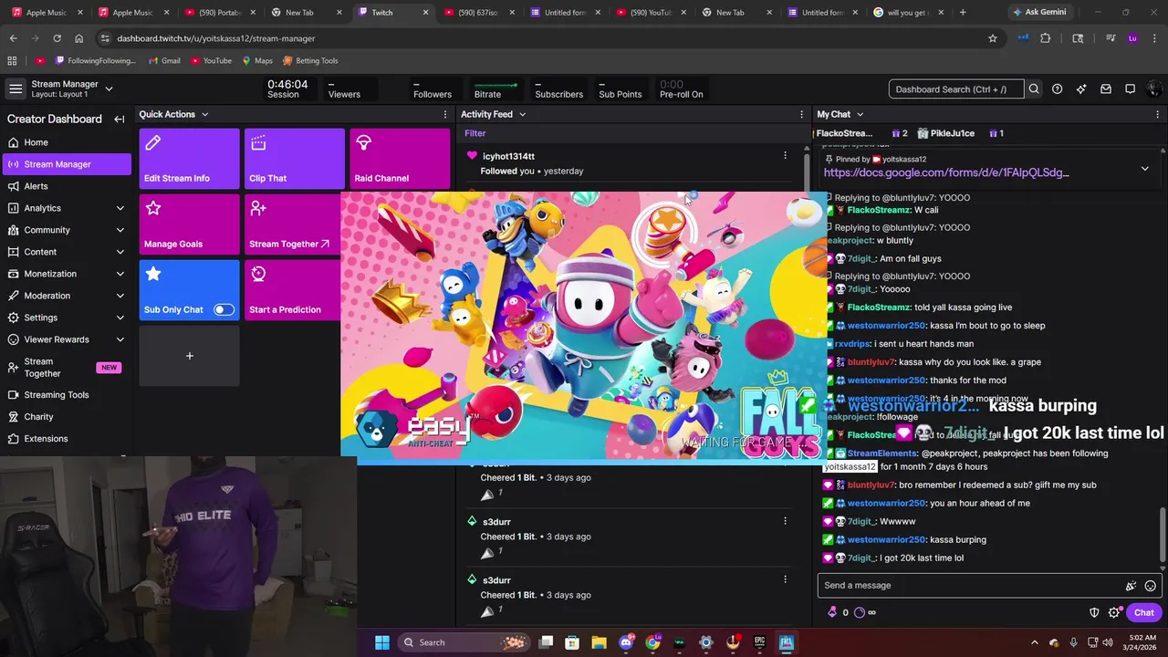Open options for icyhot1314tt follow event

(785, 156)
